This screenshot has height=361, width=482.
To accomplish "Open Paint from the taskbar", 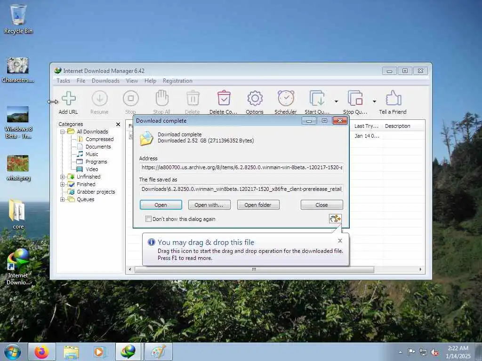I will point(158,352).
